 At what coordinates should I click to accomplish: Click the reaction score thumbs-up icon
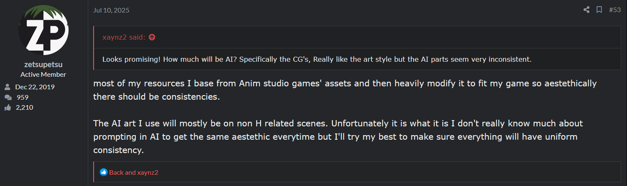[x=8, y=108]
